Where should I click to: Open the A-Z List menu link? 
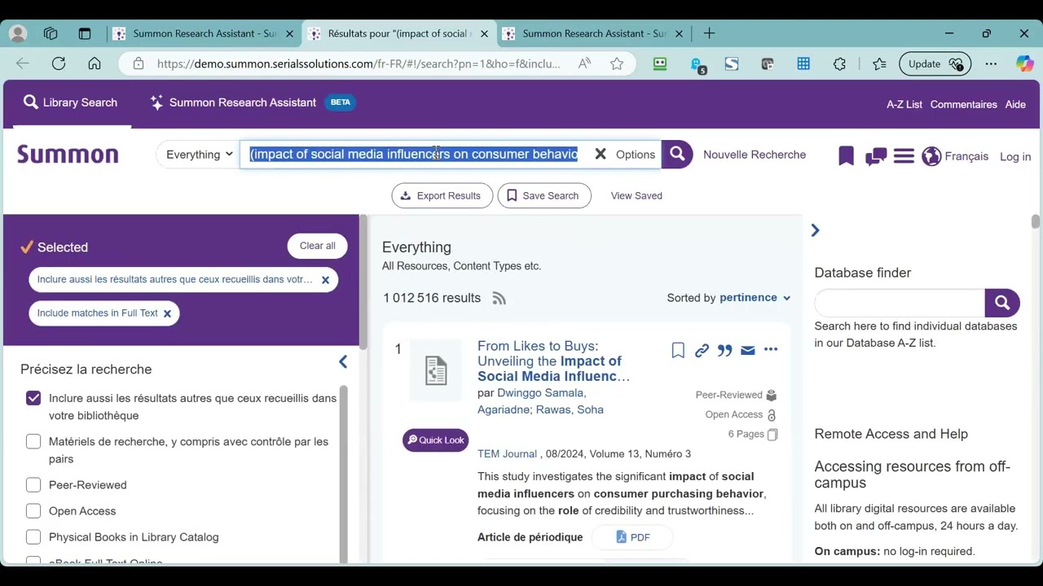point(904,104)
